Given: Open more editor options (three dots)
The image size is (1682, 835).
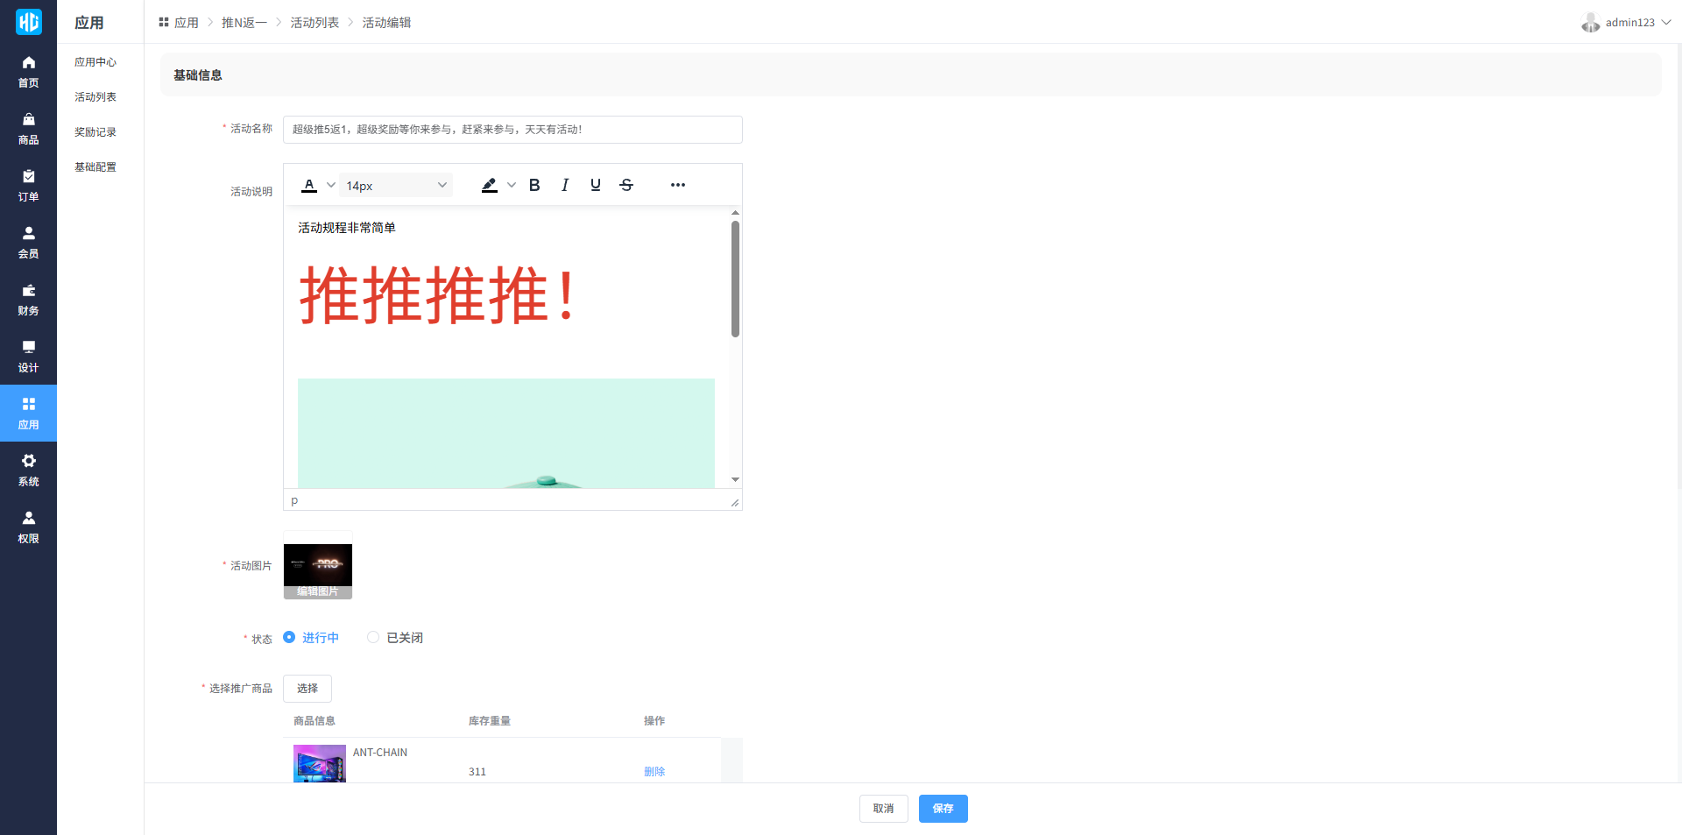Looking at the screenshot, I should 677,185.
